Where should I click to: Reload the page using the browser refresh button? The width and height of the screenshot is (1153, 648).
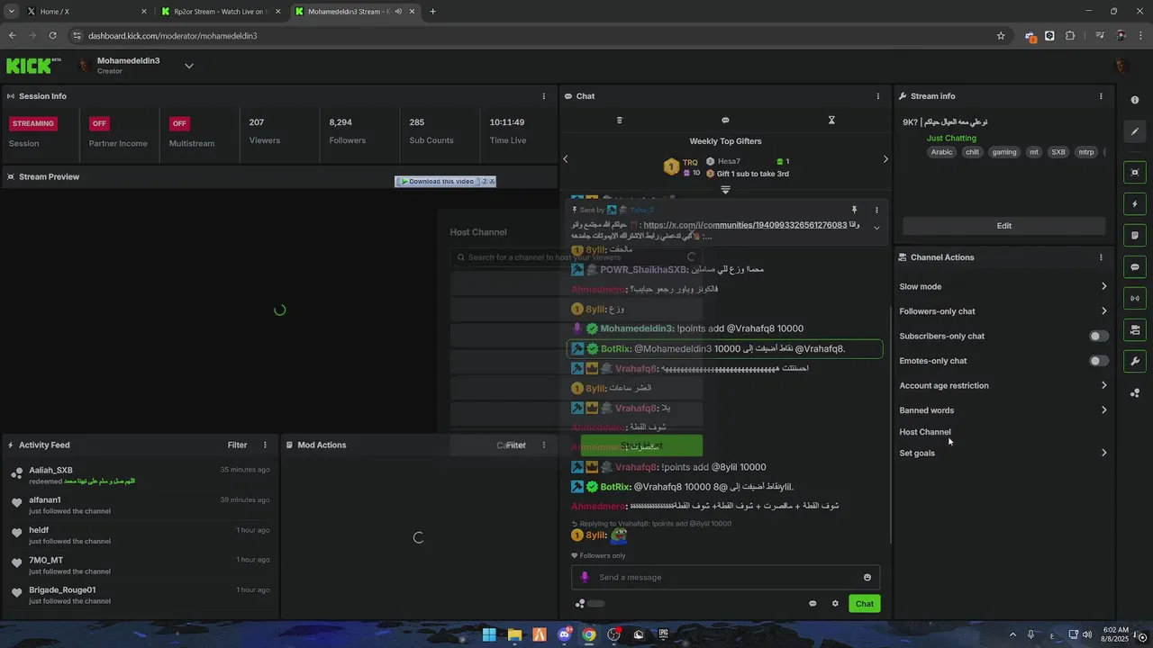52,36
